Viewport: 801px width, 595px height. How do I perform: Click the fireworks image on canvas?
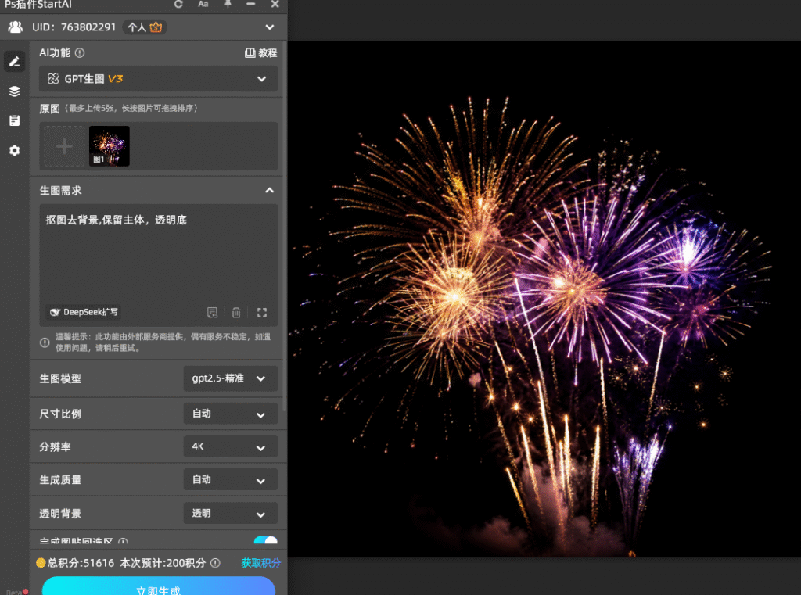544,299
